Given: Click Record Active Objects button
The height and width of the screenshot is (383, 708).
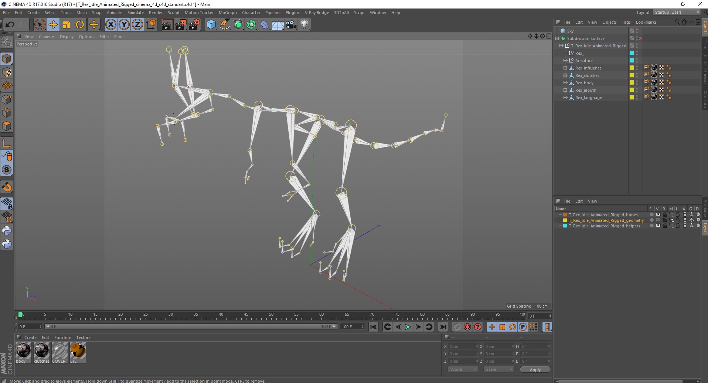Looking at the screenshot, I should coord(457,327).
